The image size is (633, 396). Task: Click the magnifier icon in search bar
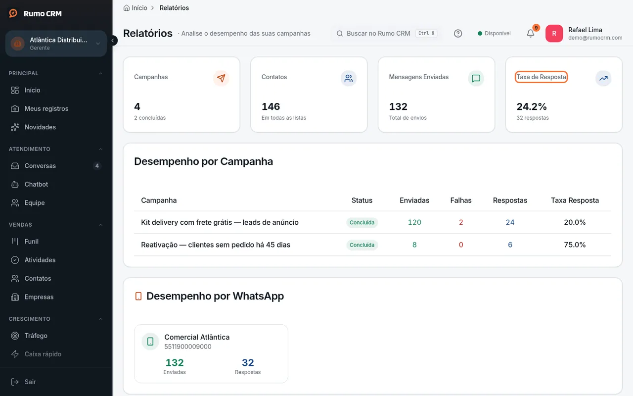pyautogui.click(x=340, y=34)
